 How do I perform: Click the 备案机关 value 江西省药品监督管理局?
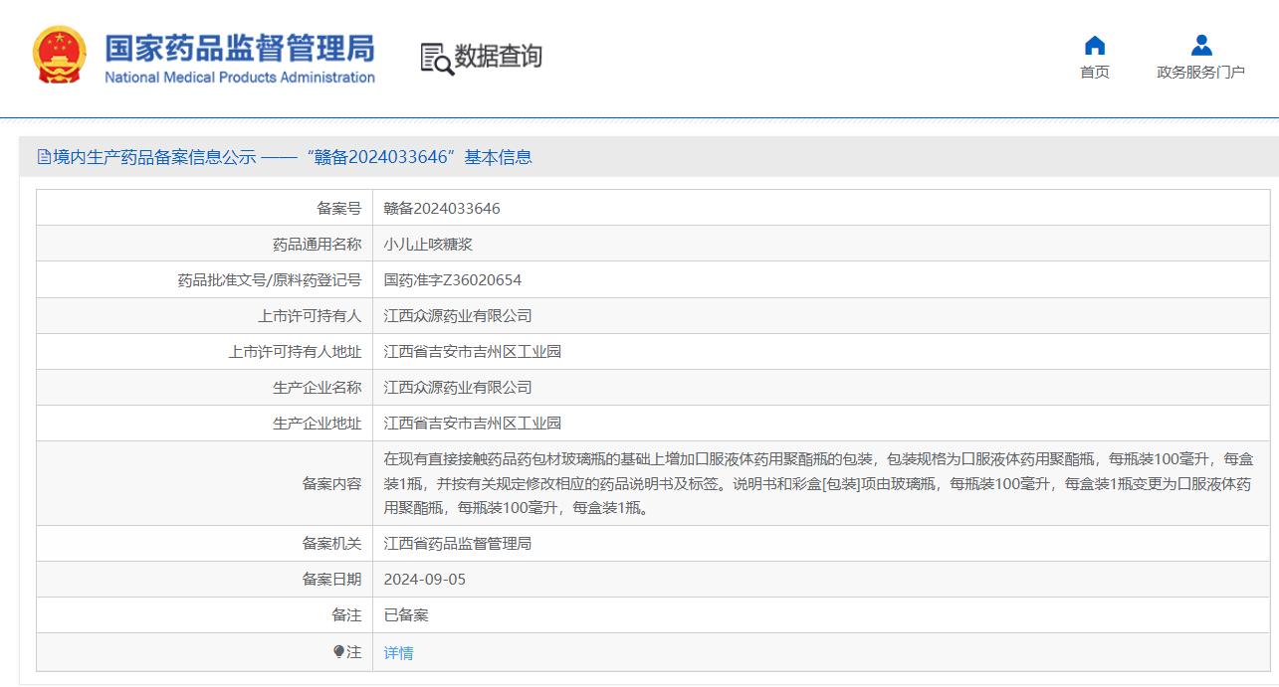(458, 544)
